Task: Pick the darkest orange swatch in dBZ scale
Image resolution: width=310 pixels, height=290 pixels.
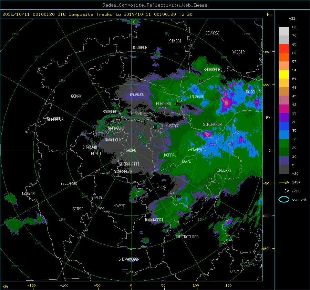Action: [284, 57]
